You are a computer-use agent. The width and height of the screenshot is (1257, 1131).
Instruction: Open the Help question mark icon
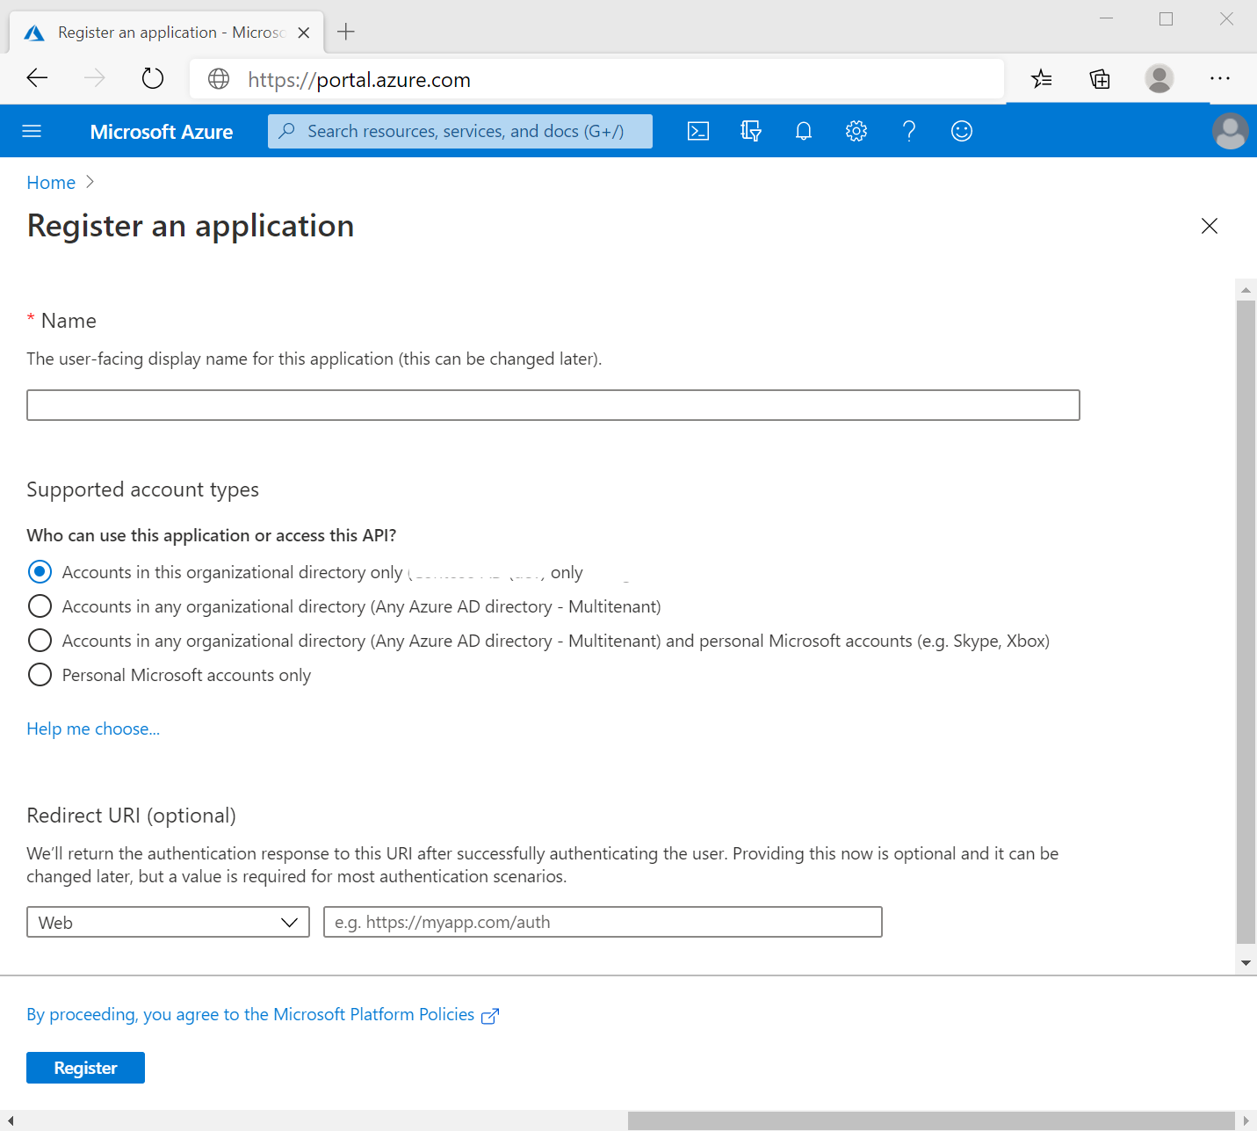point(909,131)
